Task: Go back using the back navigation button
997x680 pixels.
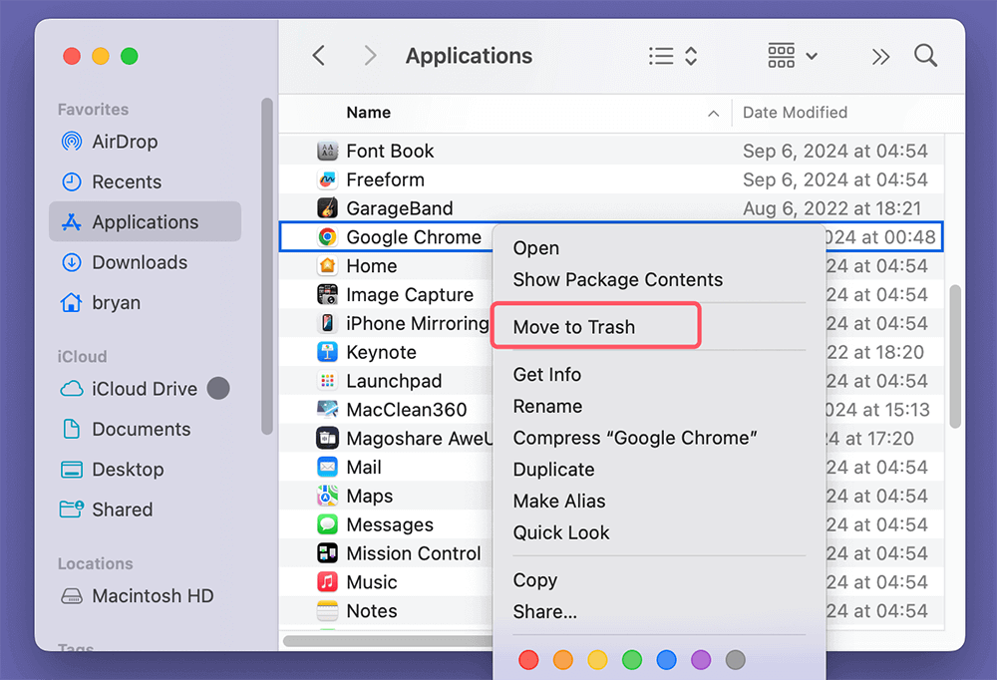Action: point(318,55)
